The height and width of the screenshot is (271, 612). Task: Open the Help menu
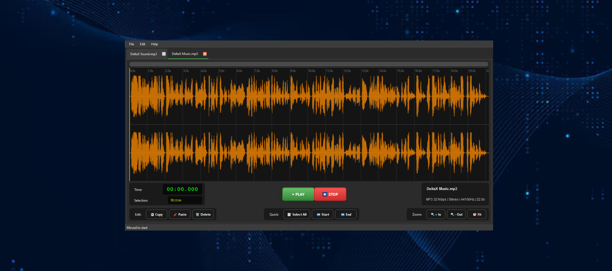click(155, 44)
